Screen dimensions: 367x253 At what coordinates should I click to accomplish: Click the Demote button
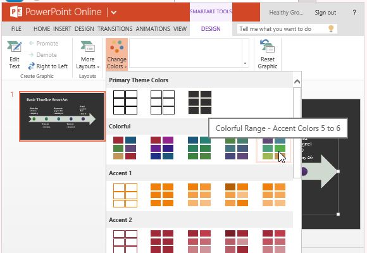(43, 55)
